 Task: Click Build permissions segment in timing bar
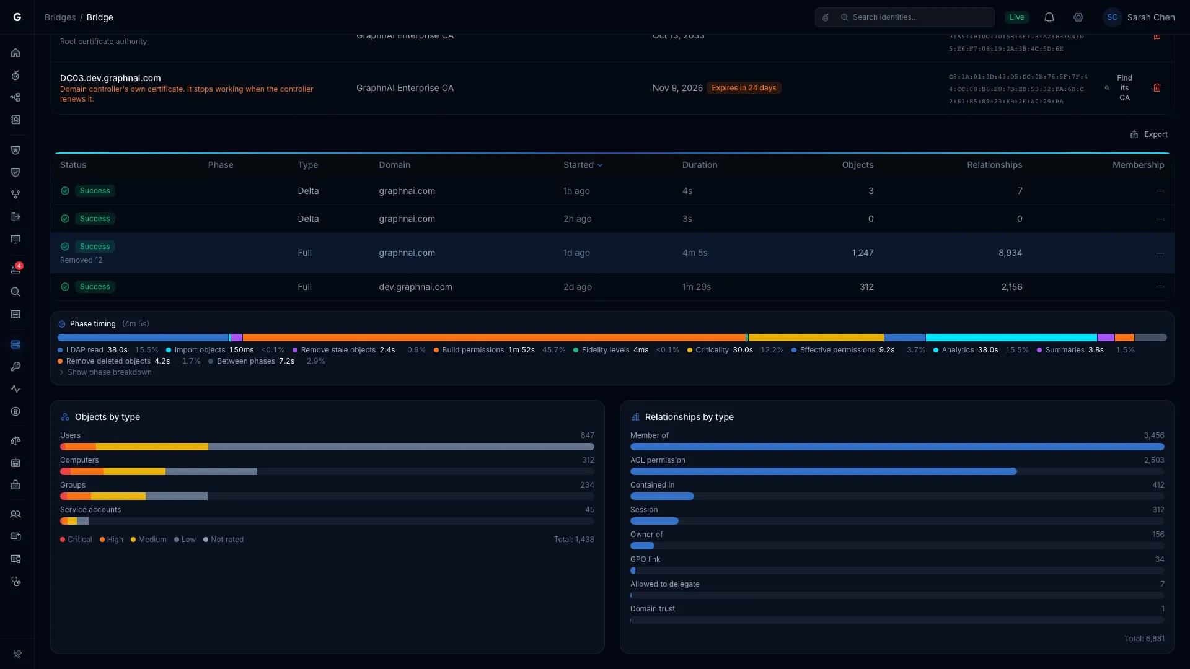[x=494, y=338]
